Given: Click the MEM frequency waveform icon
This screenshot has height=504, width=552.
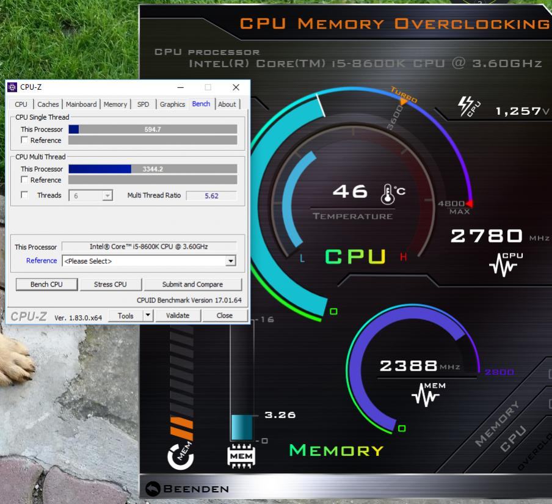Looking at the screenshot, I should (428, 394).
